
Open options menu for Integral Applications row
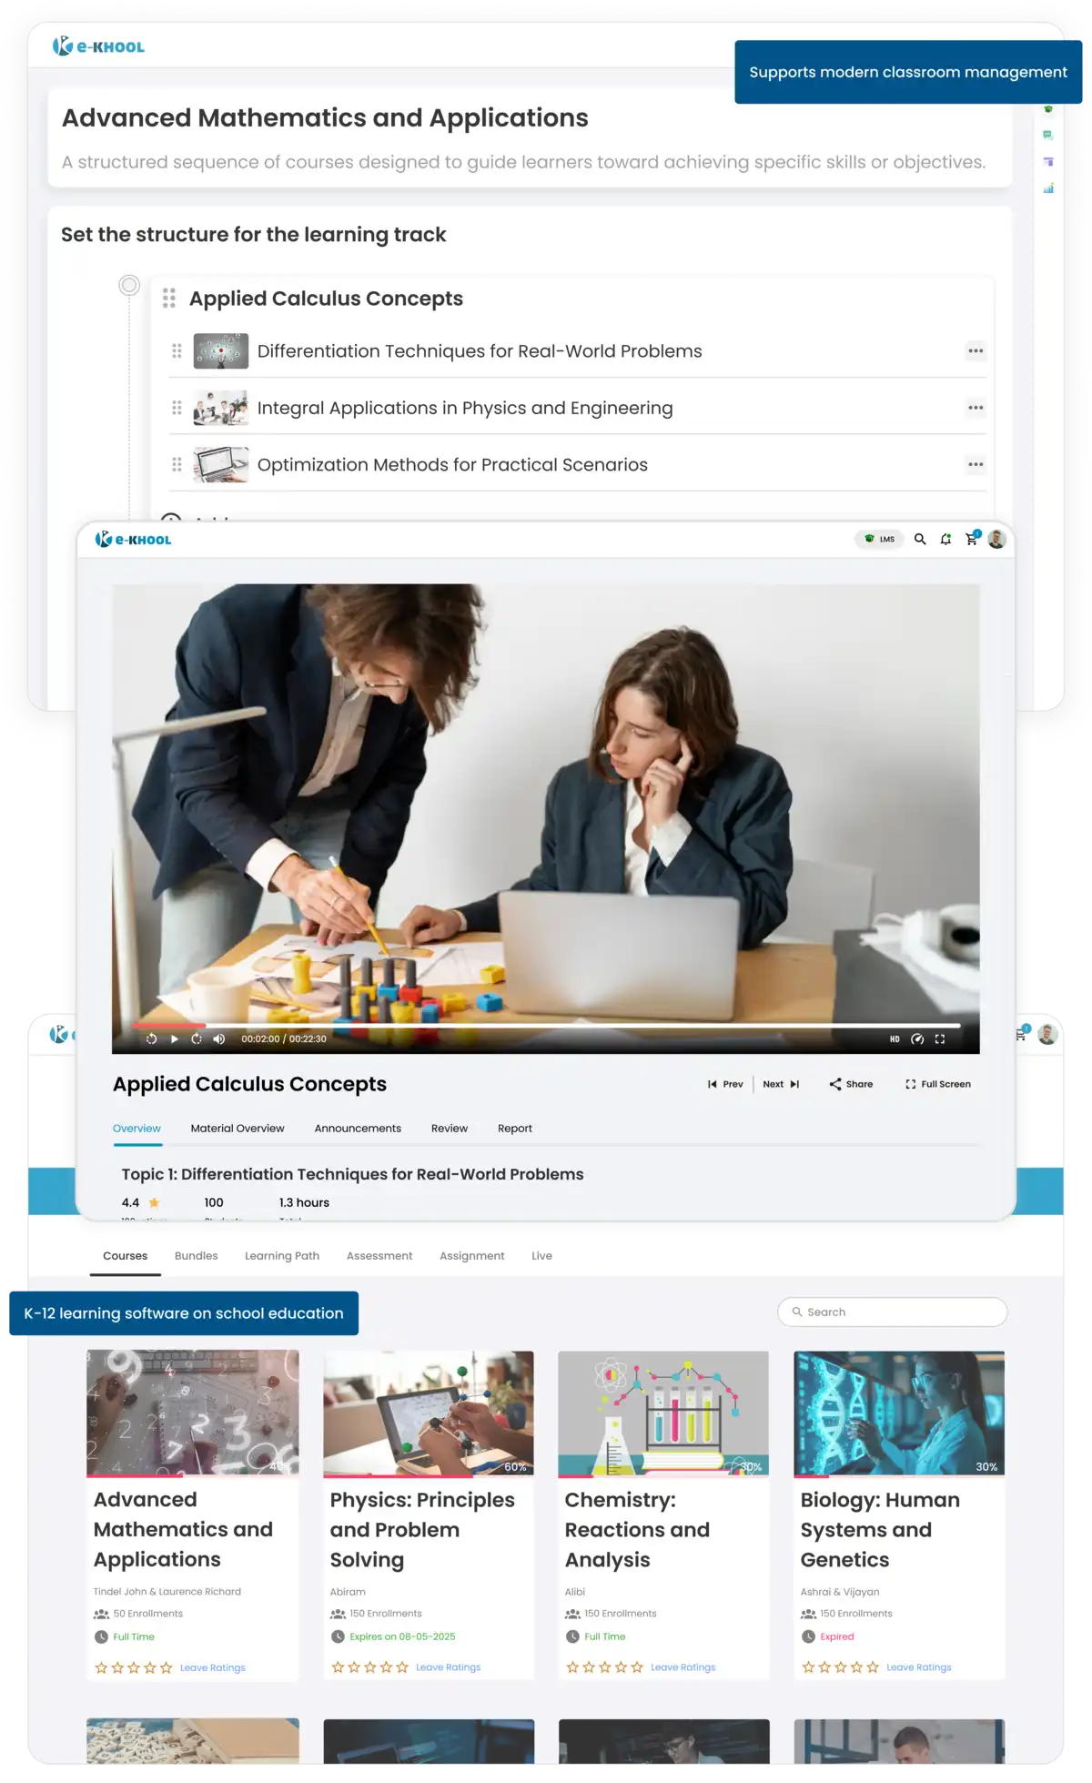tap(976, 408)
